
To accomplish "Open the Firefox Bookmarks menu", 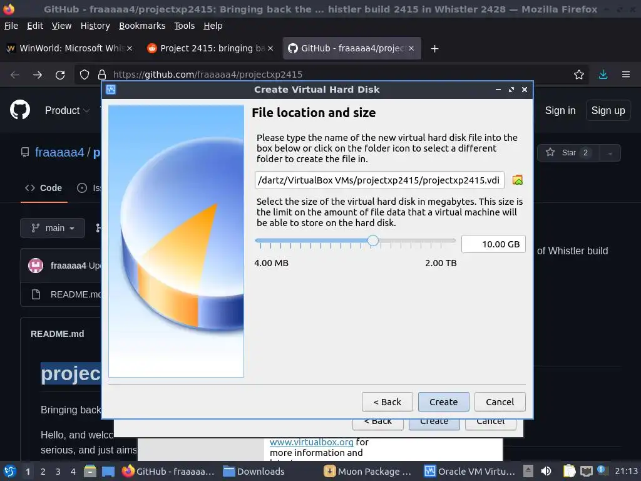I will (142, 26).
